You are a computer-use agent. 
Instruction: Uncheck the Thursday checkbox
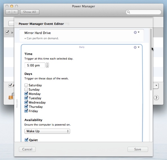coord(26,106)
